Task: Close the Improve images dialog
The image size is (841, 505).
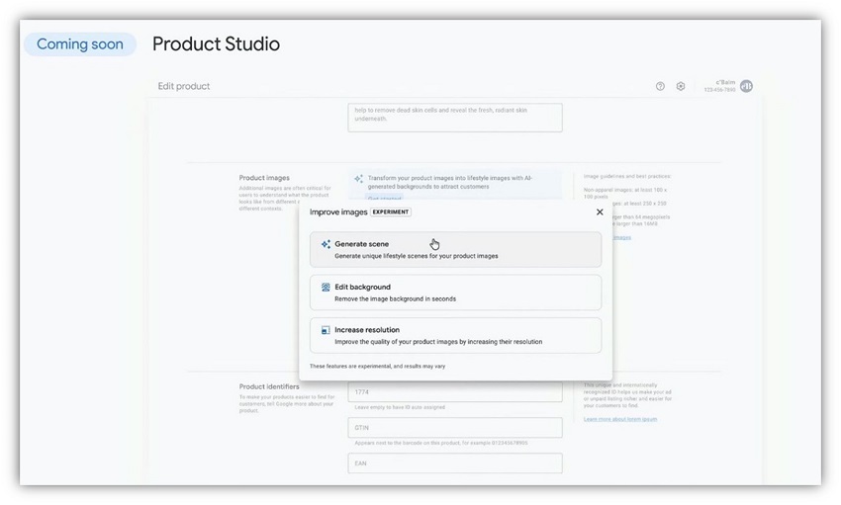Action: click(600, 212)
